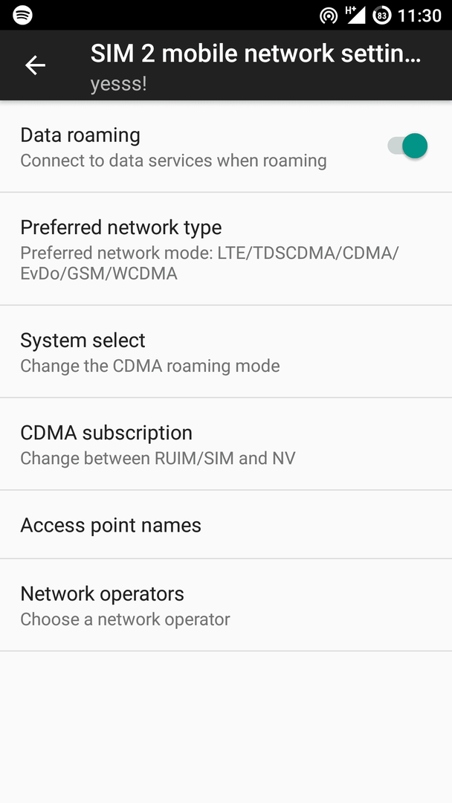Tap the back arrow in header
Viewport: 452px width, 803px height.
(x=36, y=65)
